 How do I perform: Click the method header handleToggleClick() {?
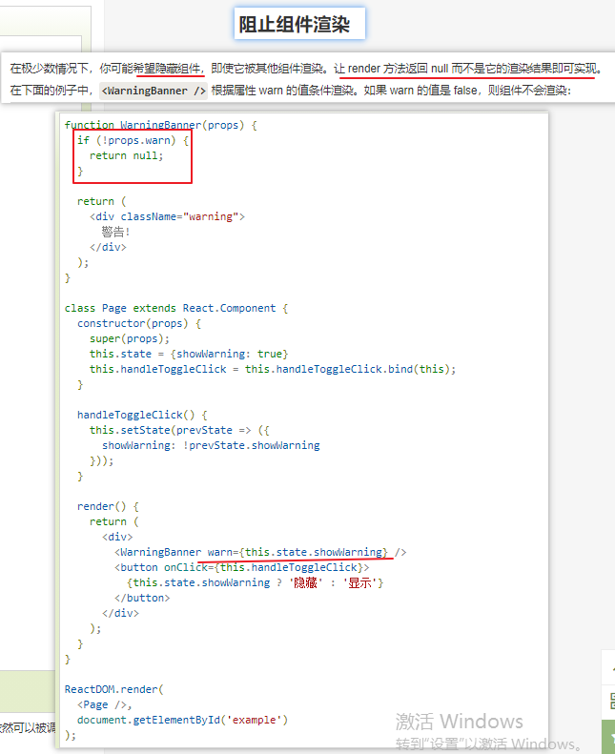pyautogui.click(x=142, y=415)
